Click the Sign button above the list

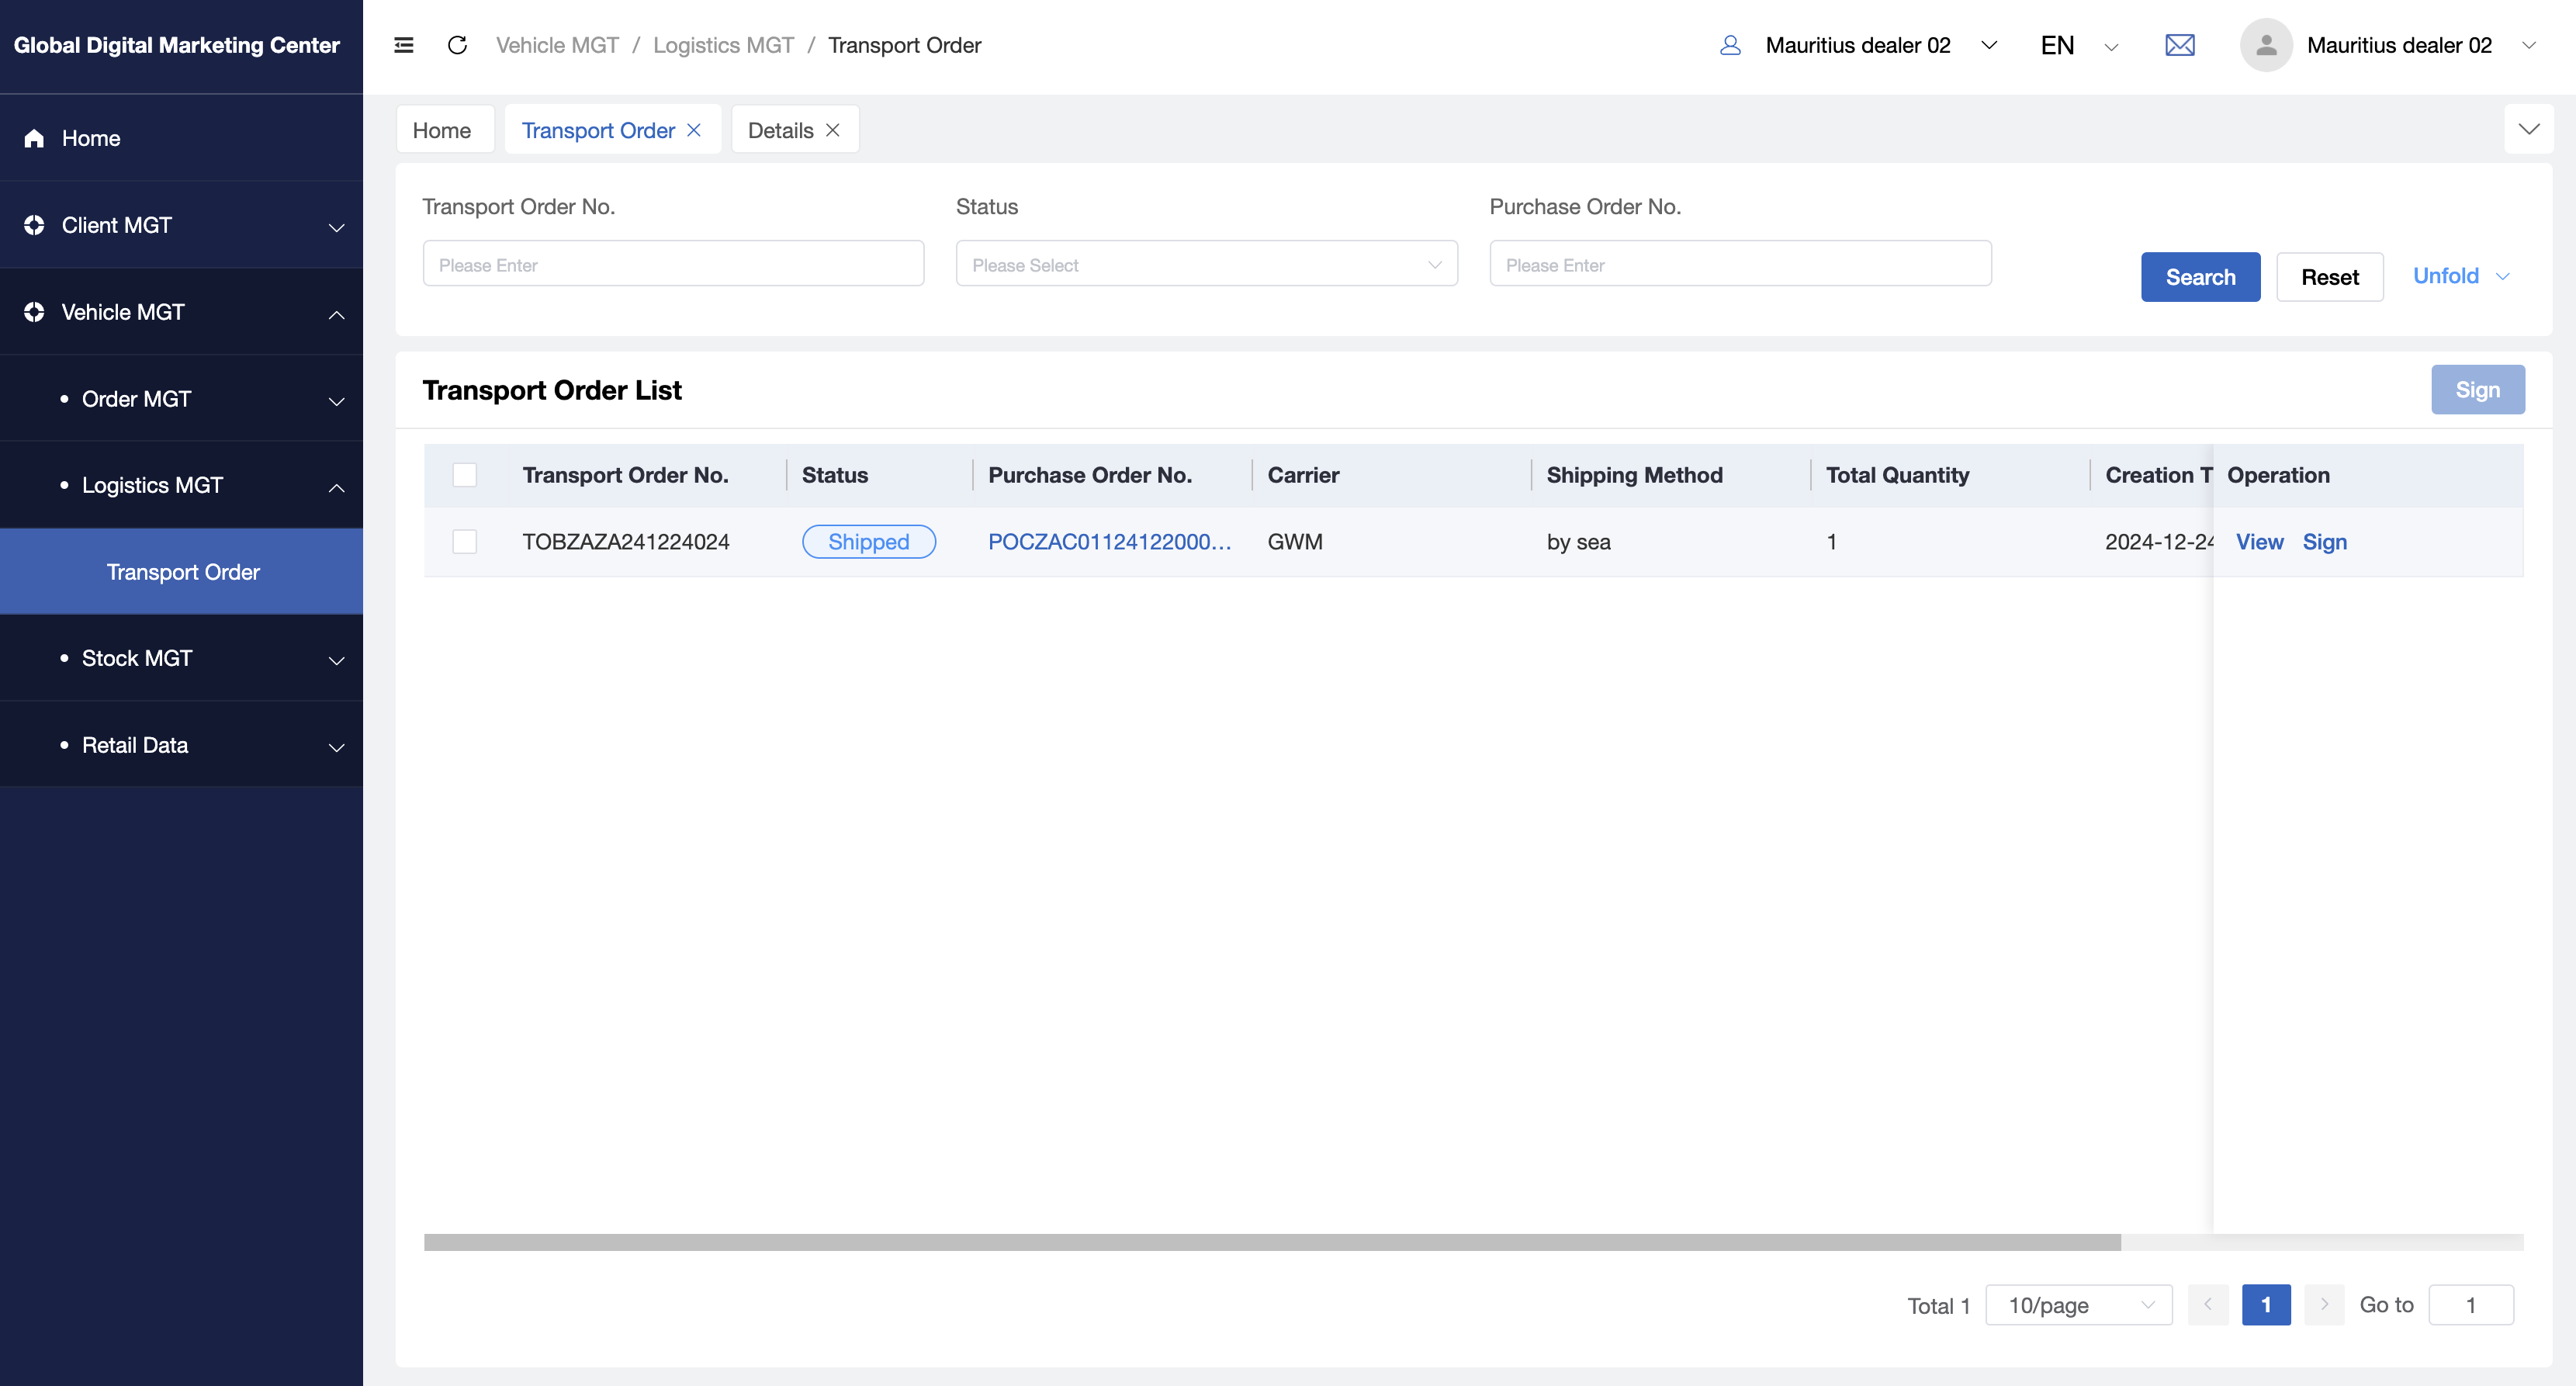click(x=2477, y=389)
